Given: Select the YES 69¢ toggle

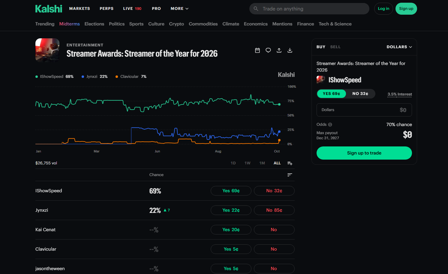Looking at the screenshot, I should (x=332, y=94).
